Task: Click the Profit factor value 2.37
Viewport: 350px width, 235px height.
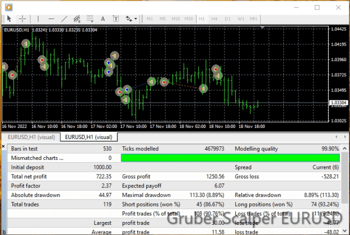Action: 106,186
